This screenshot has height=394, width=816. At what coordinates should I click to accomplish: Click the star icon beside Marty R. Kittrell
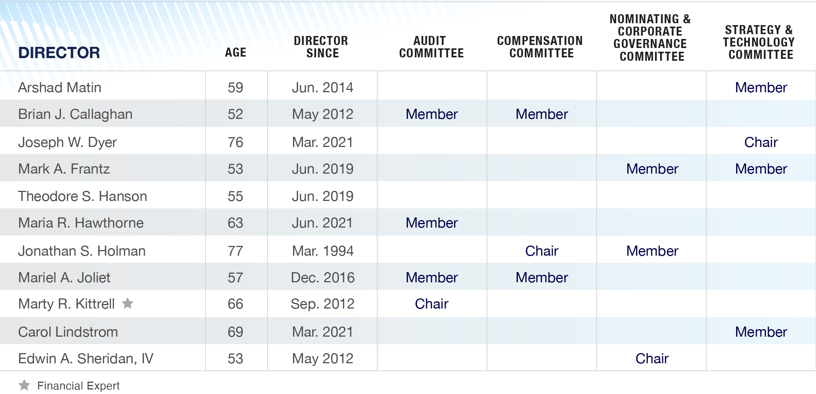[x=128, y=303]
